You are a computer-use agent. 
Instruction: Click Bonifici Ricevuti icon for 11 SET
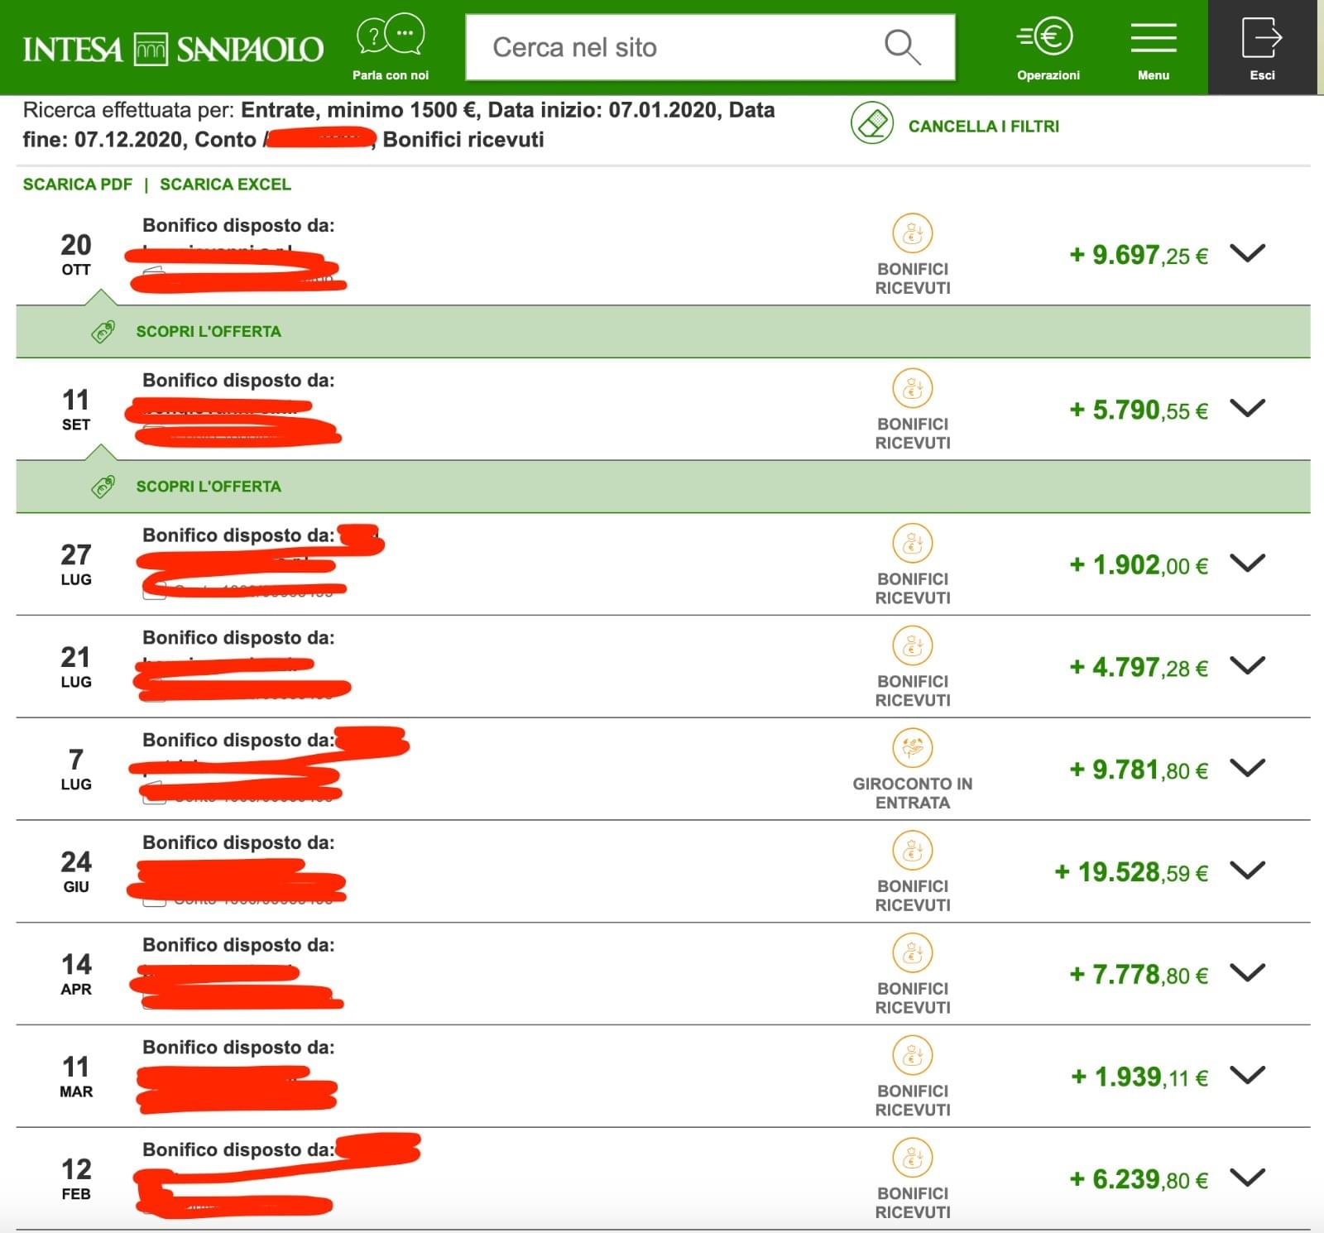[913, 389]
